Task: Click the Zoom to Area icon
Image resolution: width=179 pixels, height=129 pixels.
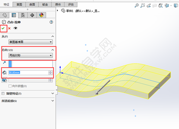Action: tap(143, 5)
